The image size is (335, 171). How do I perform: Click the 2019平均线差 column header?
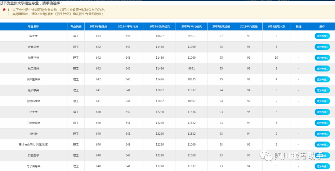tap(249, 27)
